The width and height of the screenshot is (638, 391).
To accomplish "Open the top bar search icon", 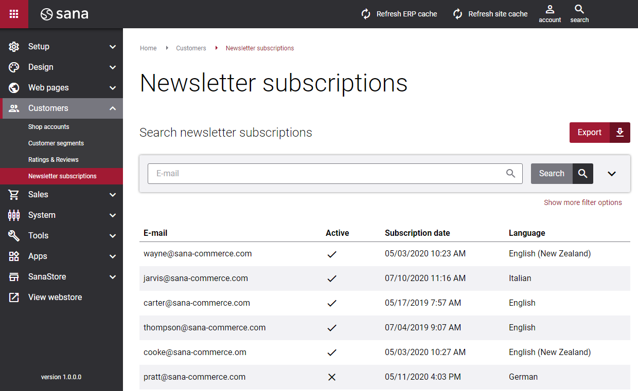I will [x=579, y=9].
